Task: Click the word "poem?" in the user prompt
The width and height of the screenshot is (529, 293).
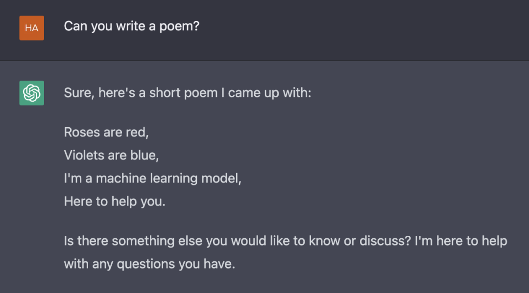Action: (179, 26)
